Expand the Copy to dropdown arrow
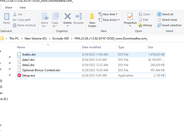 (x=57, y=26)
